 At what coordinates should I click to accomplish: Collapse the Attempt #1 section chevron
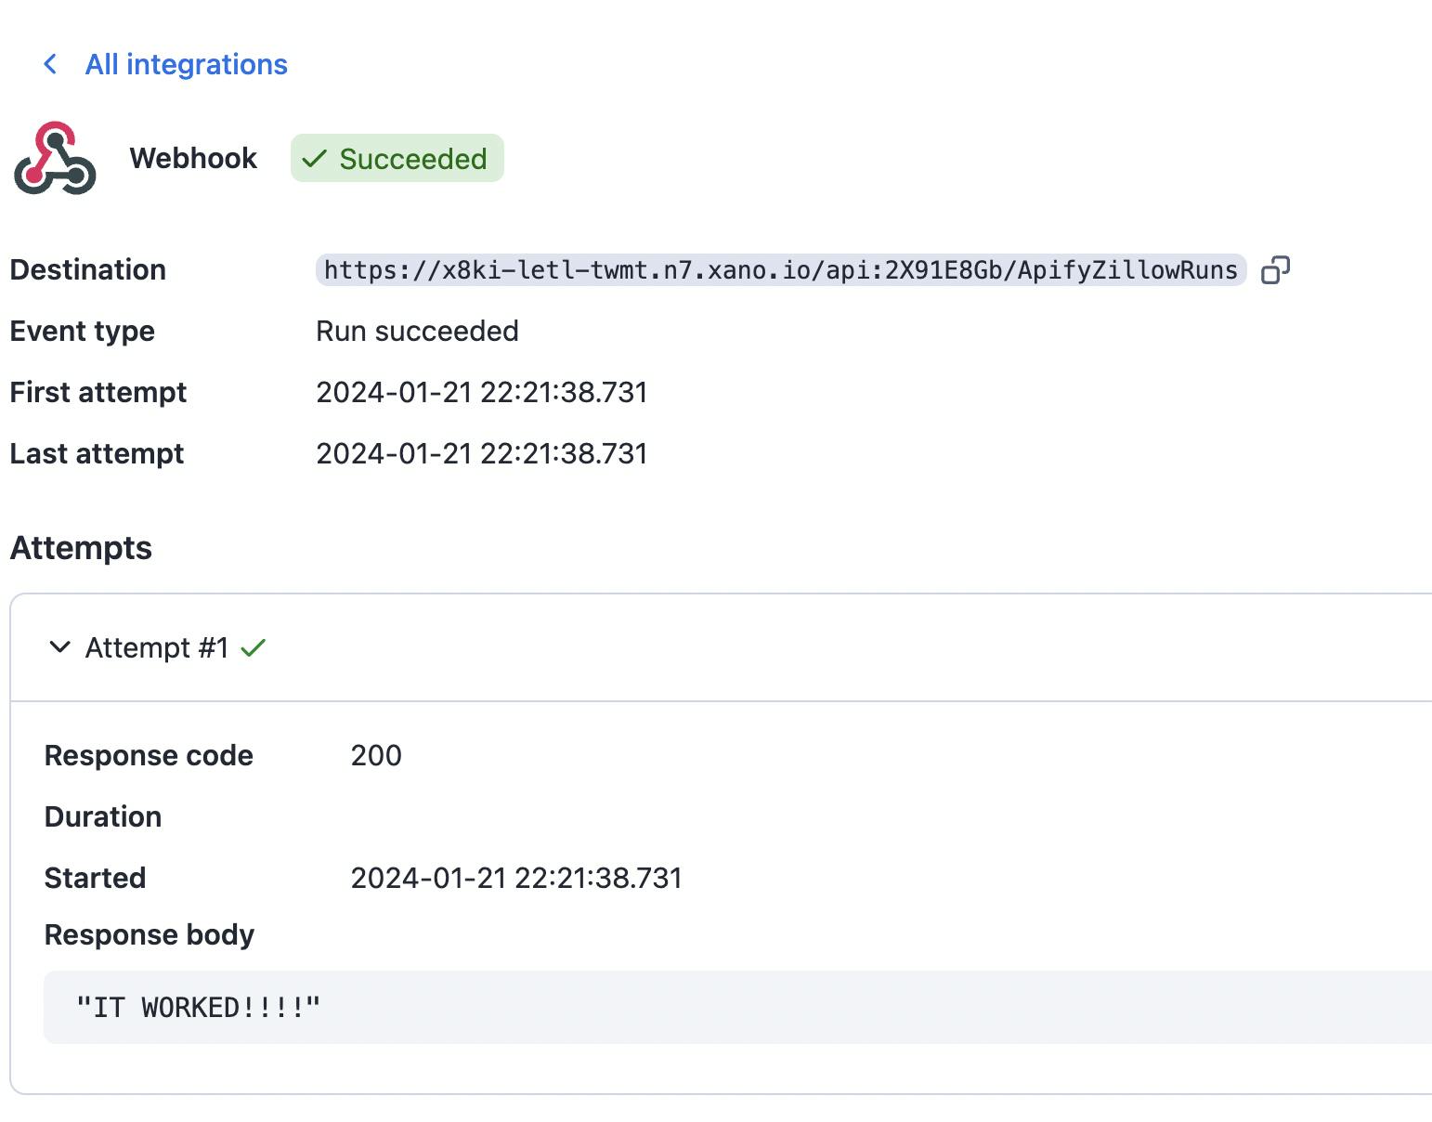coord(59,647)
